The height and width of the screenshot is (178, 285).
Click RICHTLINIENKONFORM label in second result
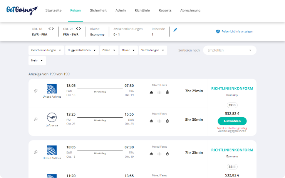pyautogui.click(x=232, y=150)
